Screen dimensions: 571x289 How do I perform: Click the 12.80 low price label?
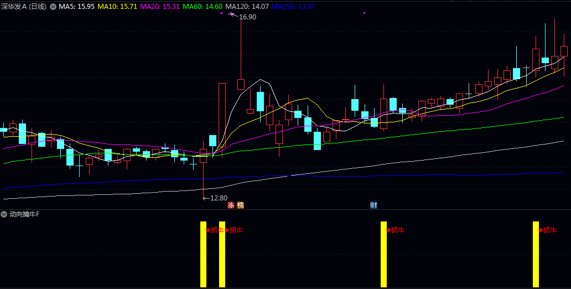pos(219,198)
